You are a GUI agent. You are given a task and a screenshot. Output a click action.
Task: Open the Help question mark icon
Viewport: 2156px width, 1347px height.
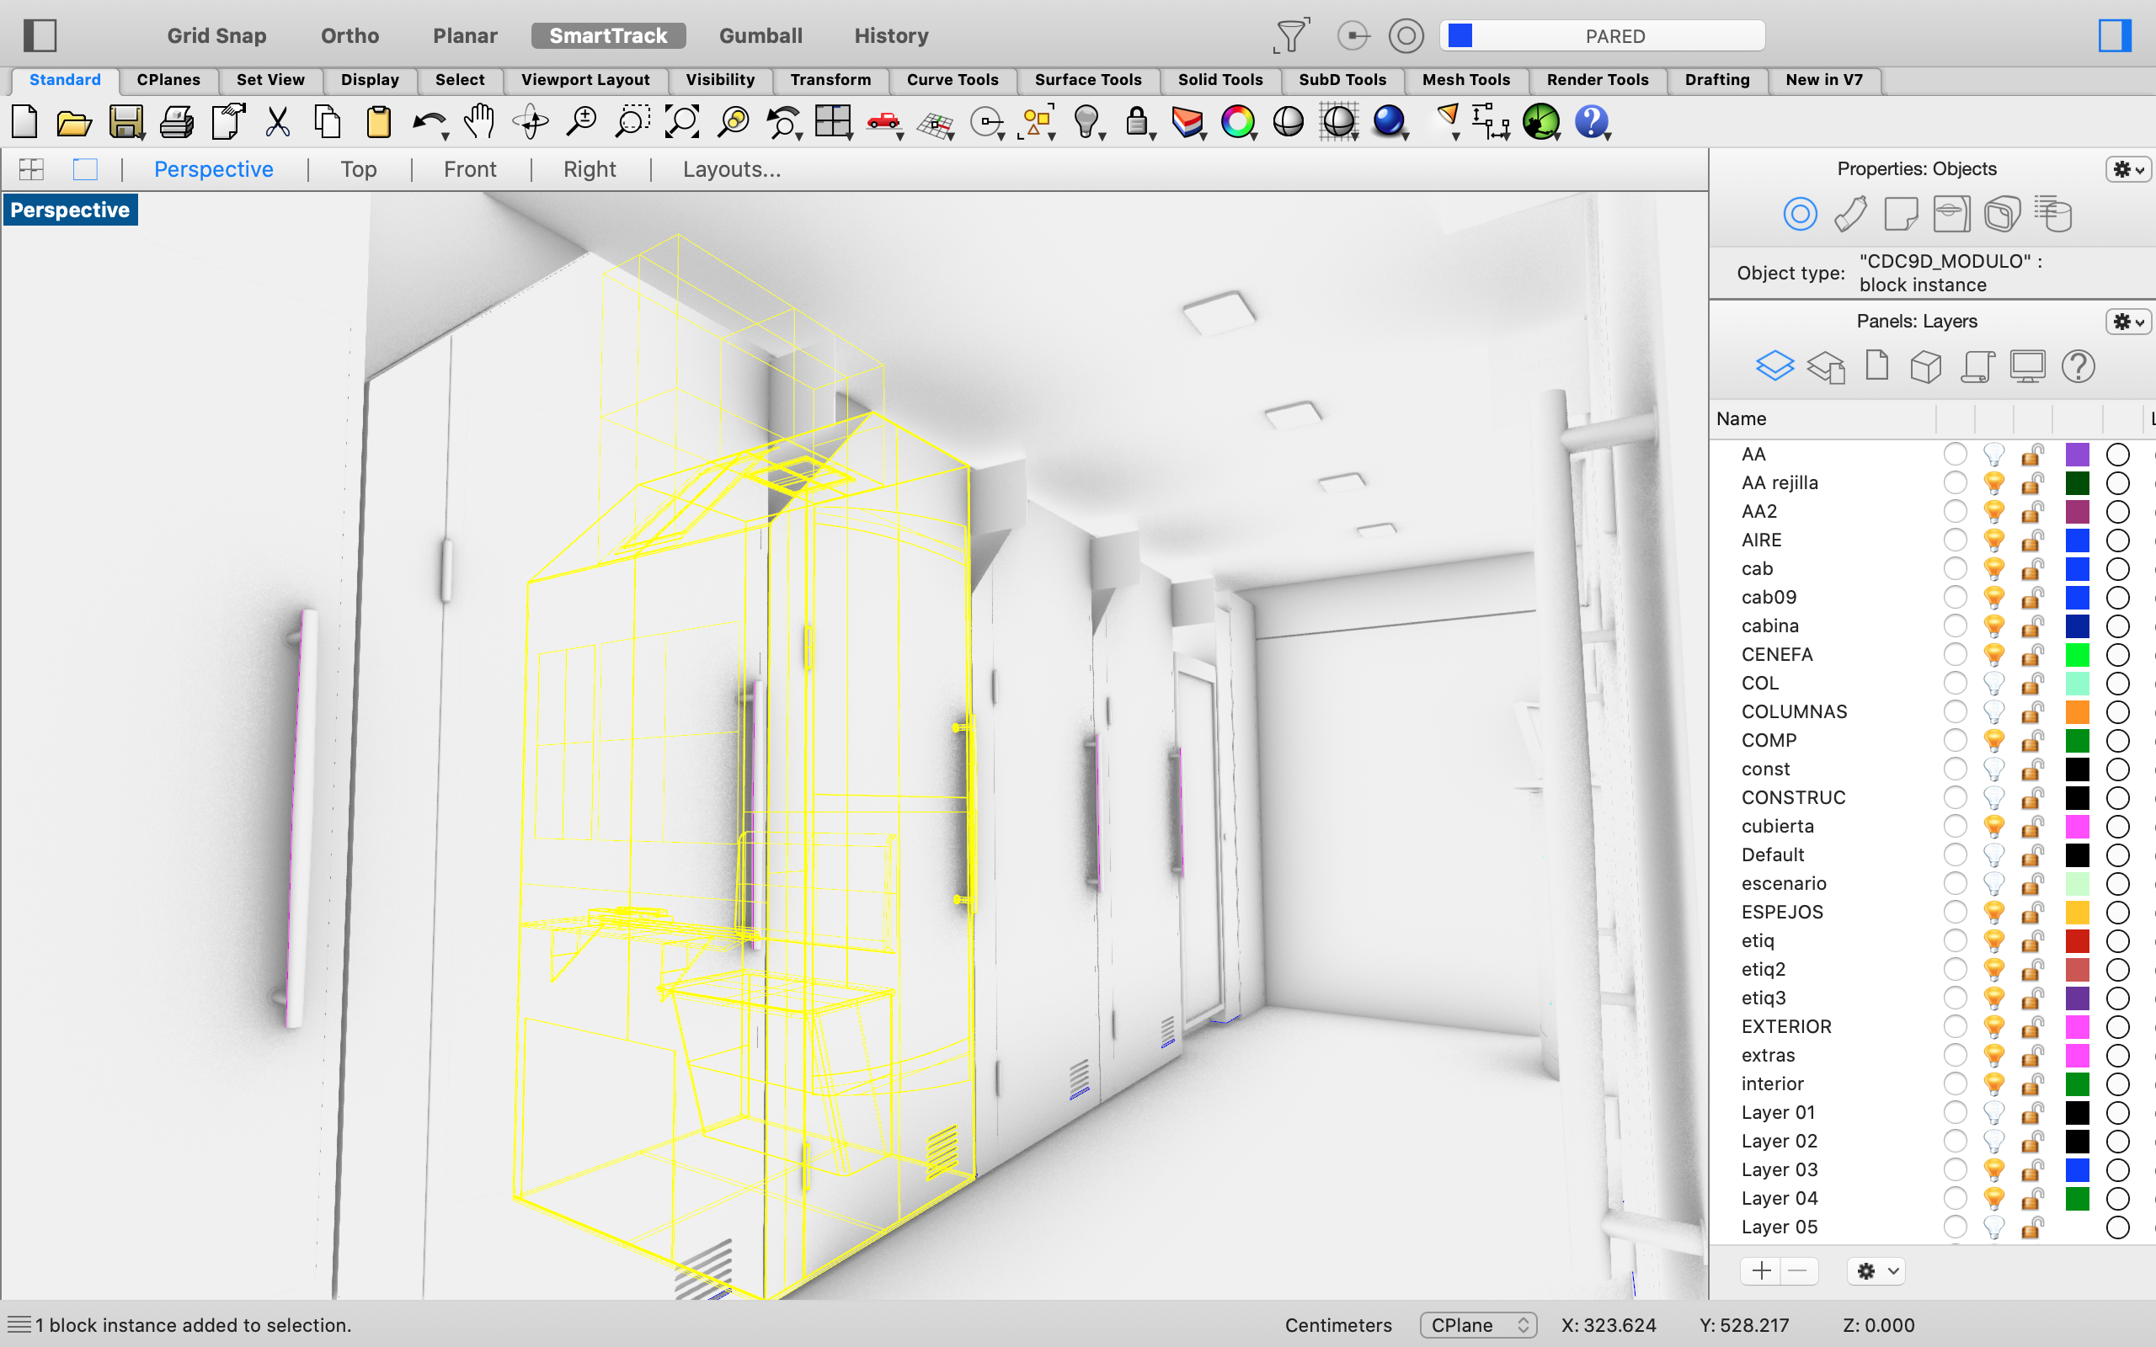[1591, 122]
